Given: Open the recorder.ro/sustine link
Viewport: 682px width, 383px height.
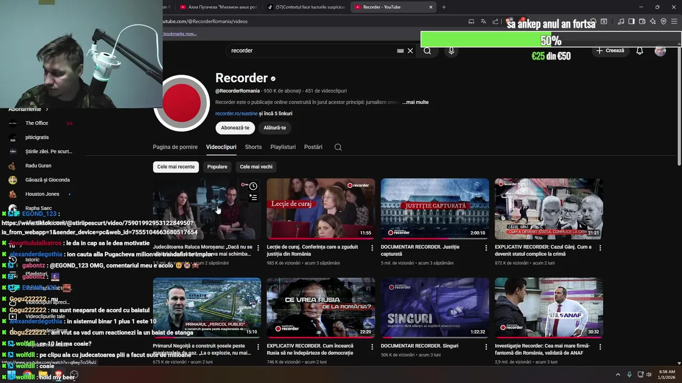Looking at the screenshot, I should (236, 113).
